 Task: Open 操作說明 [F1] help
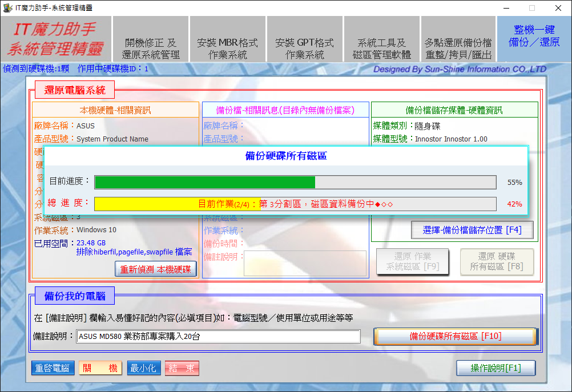(496, 368)
